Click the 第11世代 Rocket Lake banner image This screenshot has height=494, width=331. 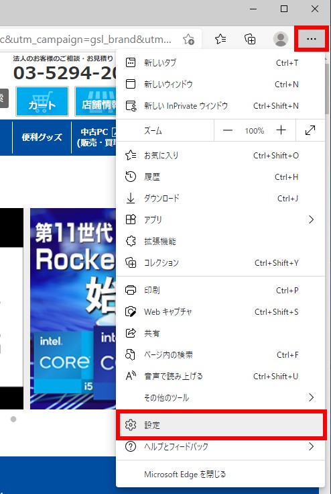point(73,309)
